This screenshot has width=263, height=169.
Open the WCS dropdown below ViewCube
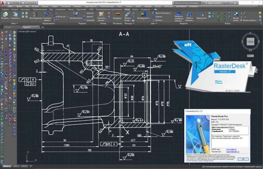tap(250, 56)
